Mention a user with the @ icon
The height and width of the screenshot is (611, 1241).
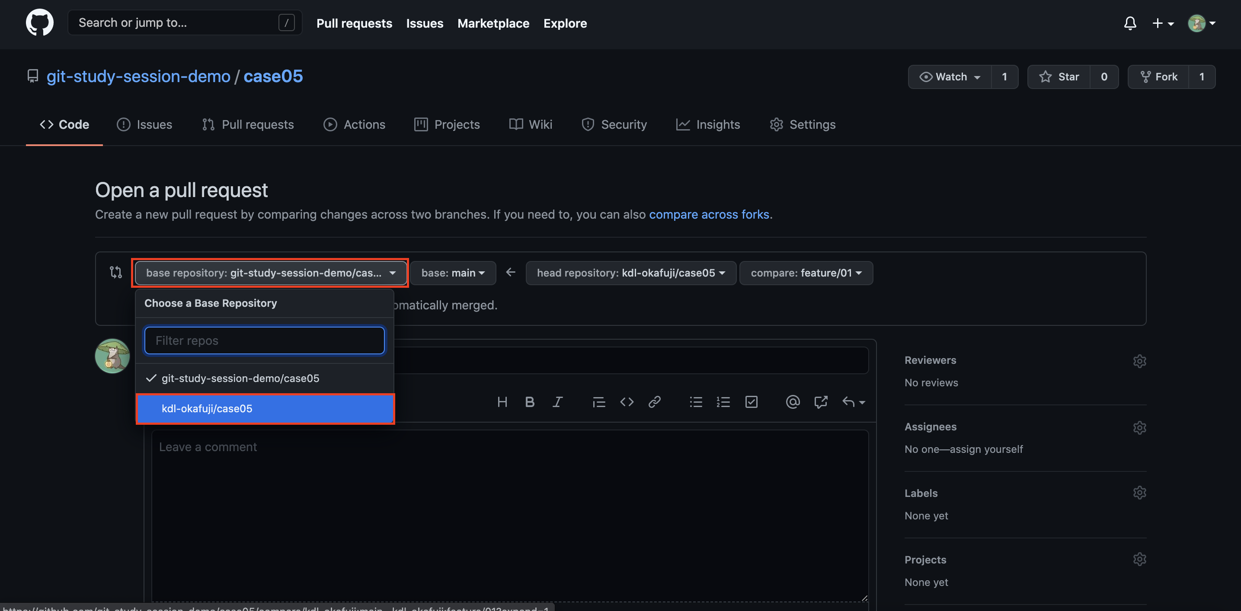coord(793,402)
